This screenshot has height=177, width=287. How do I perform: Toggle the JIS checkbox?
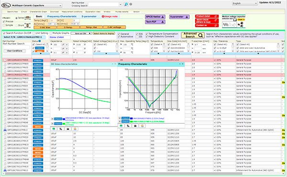click(x=137, y=37)
